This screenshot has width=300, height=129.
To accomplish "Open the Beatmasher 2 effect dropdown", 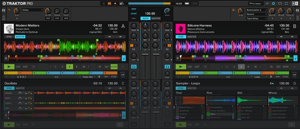I will 257,10.
